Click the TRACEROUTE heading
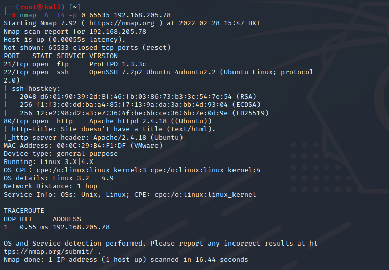This screenshot has width=389, height=270. point(24,211)
